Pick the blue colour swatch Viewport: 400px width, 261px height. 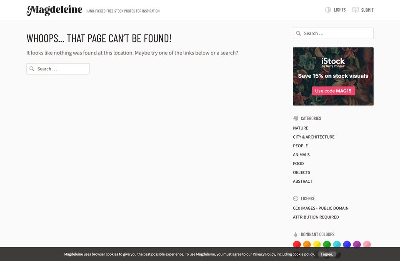coord(347,244)
